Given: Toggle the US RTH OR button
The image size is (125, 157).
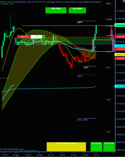Looking at the screenshot, I should pyautogui.click(x=109, y=147).
